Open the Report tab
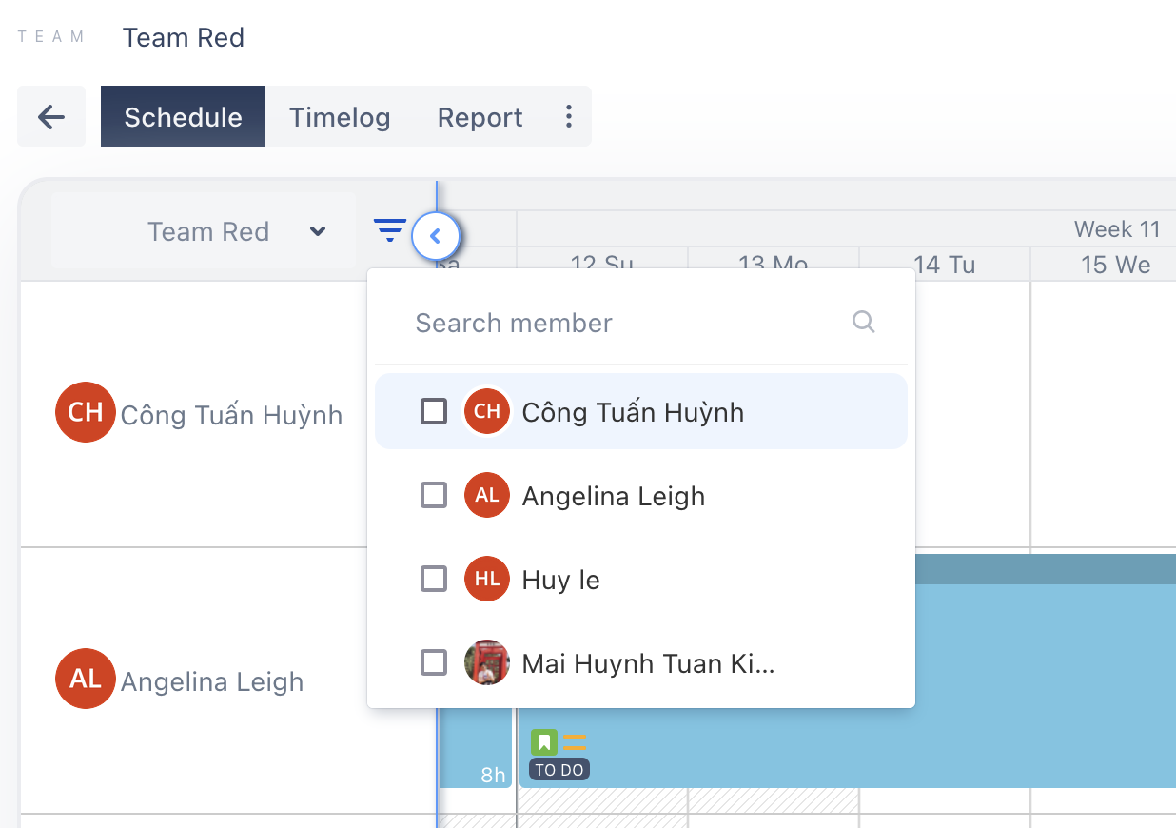The width and height of the screenshot is (1176, 828). tap(480, 117)
